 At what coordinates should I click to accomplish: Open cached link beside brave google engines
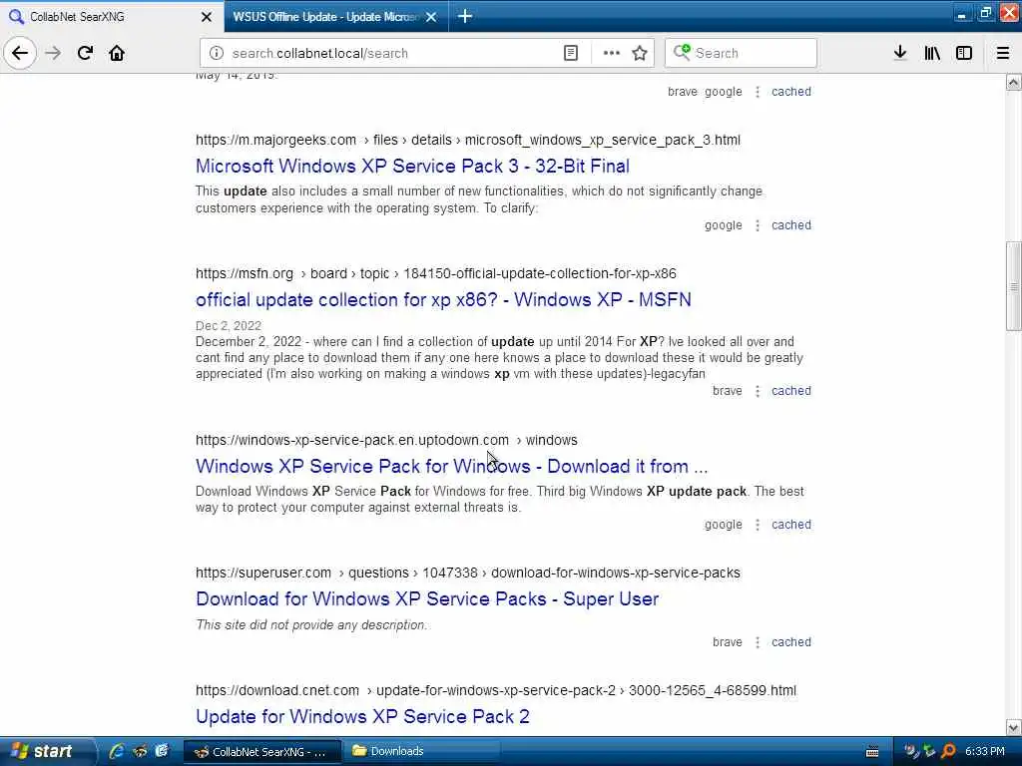click(x=791, y=92)
